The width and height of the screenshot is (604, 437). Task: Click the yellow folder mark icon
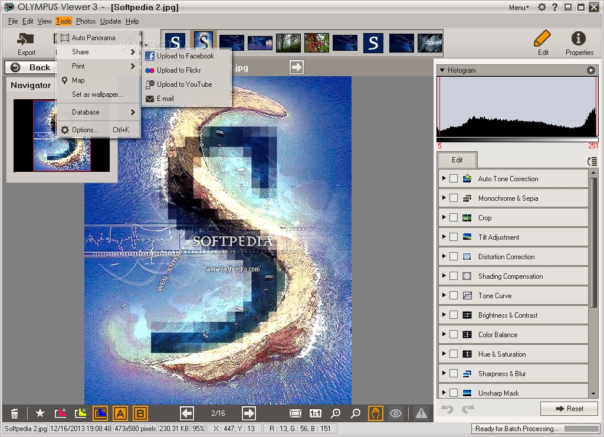tap(80, 413)
